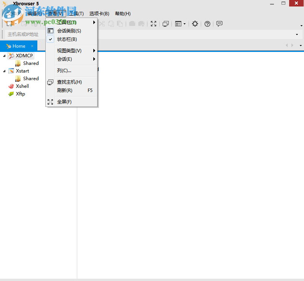Image resolution: width=304 pixels, height=281 pixels.
Task: Click the XDMCP icon in session tree
Action: (11, 56)
